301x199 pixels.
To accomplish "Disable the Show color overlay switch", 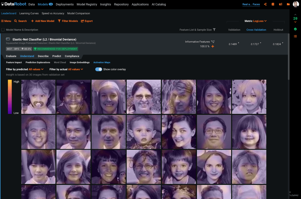I will click(x=98, y=69).
